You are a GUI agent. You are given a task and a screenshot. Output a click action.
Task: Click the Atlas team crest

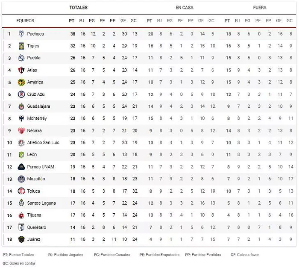point(21,70)
